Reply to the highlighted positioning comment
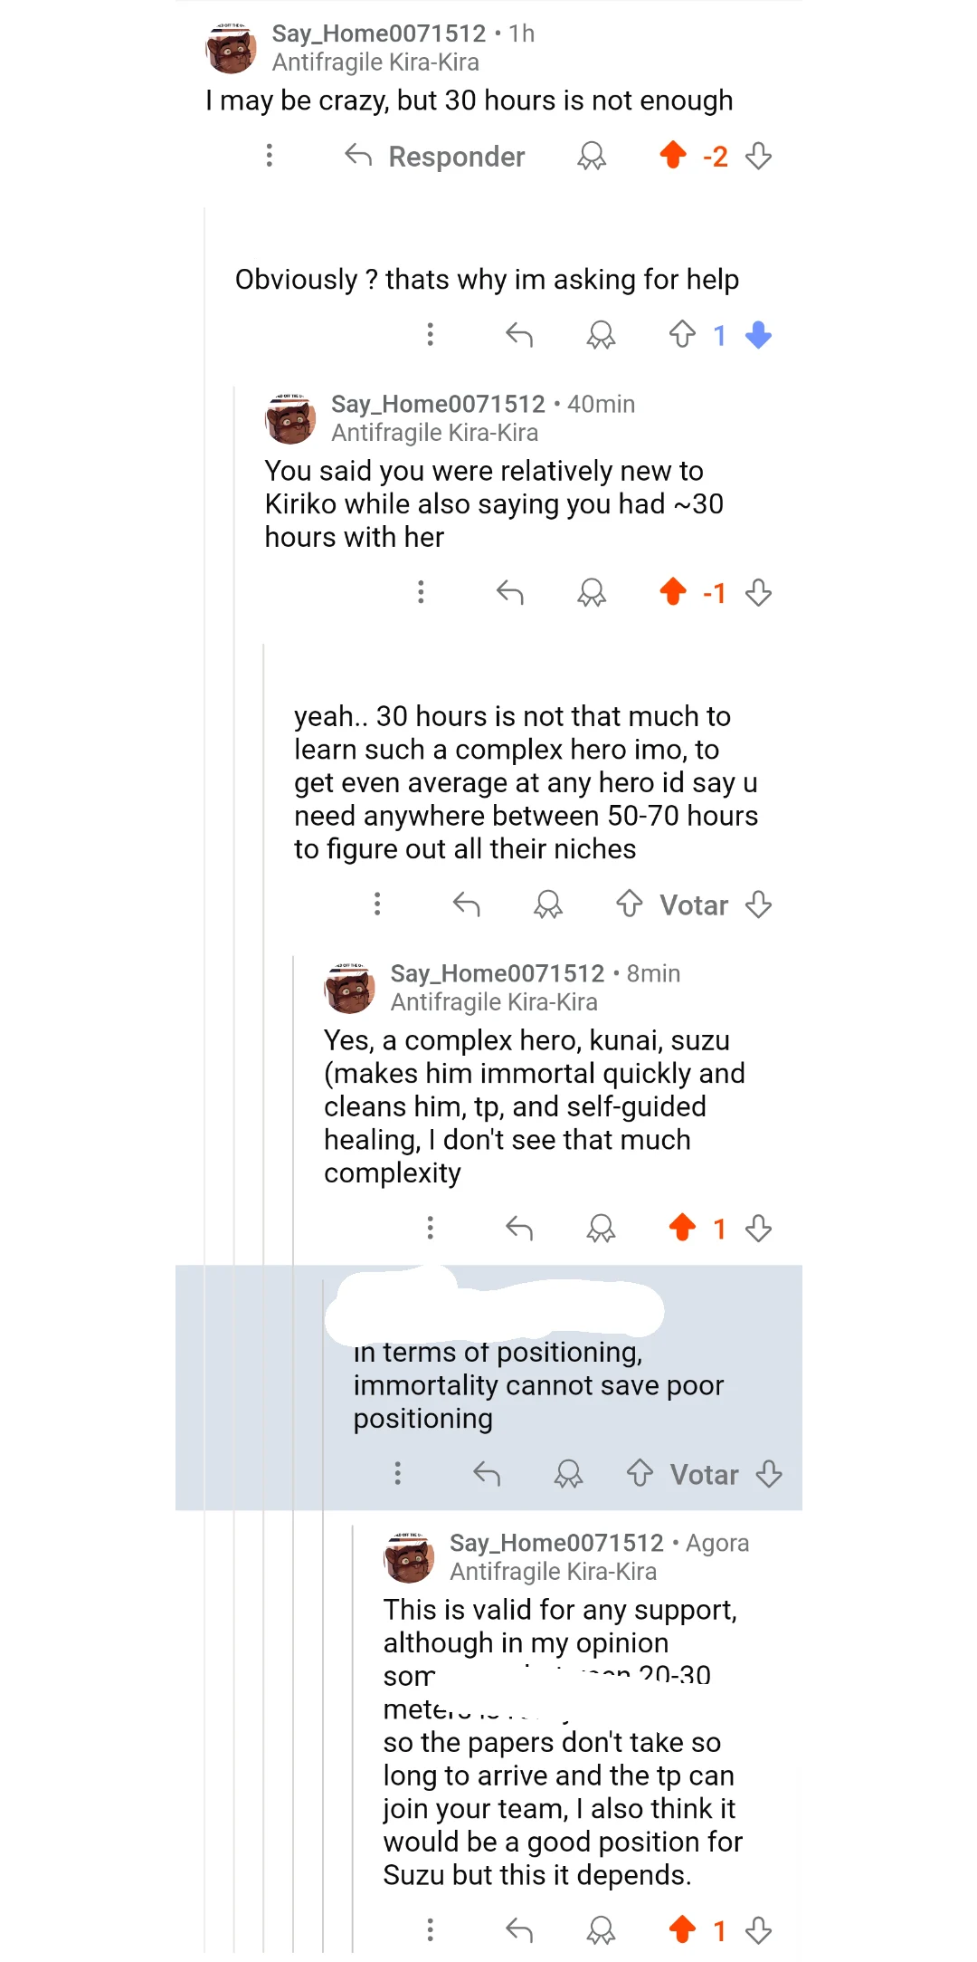 click(487, 1474)
